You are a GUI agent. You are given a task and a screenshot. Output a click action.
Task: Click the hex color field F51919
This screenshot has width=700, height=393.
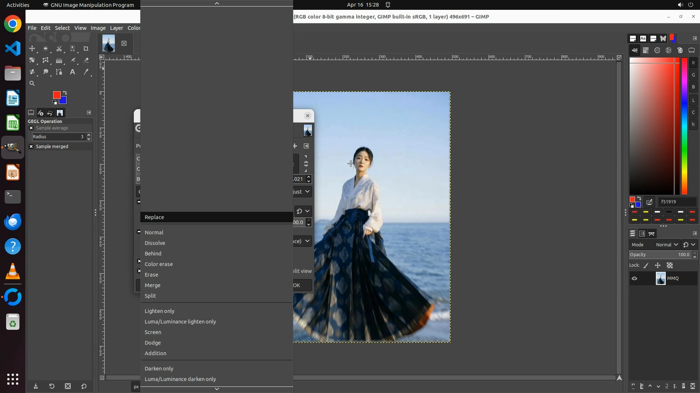click(x=677, y=202)
